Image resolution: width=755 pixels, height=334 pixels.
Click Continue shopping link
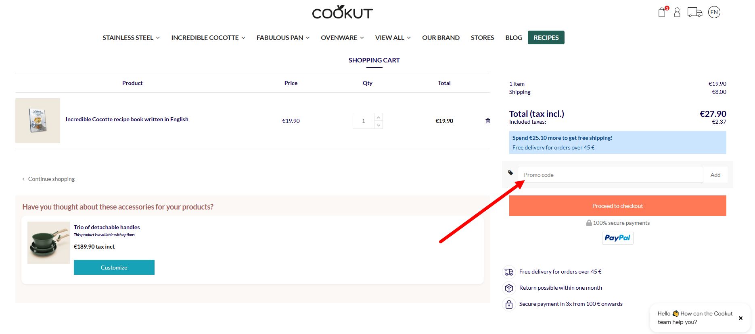(x=48, y=179)
